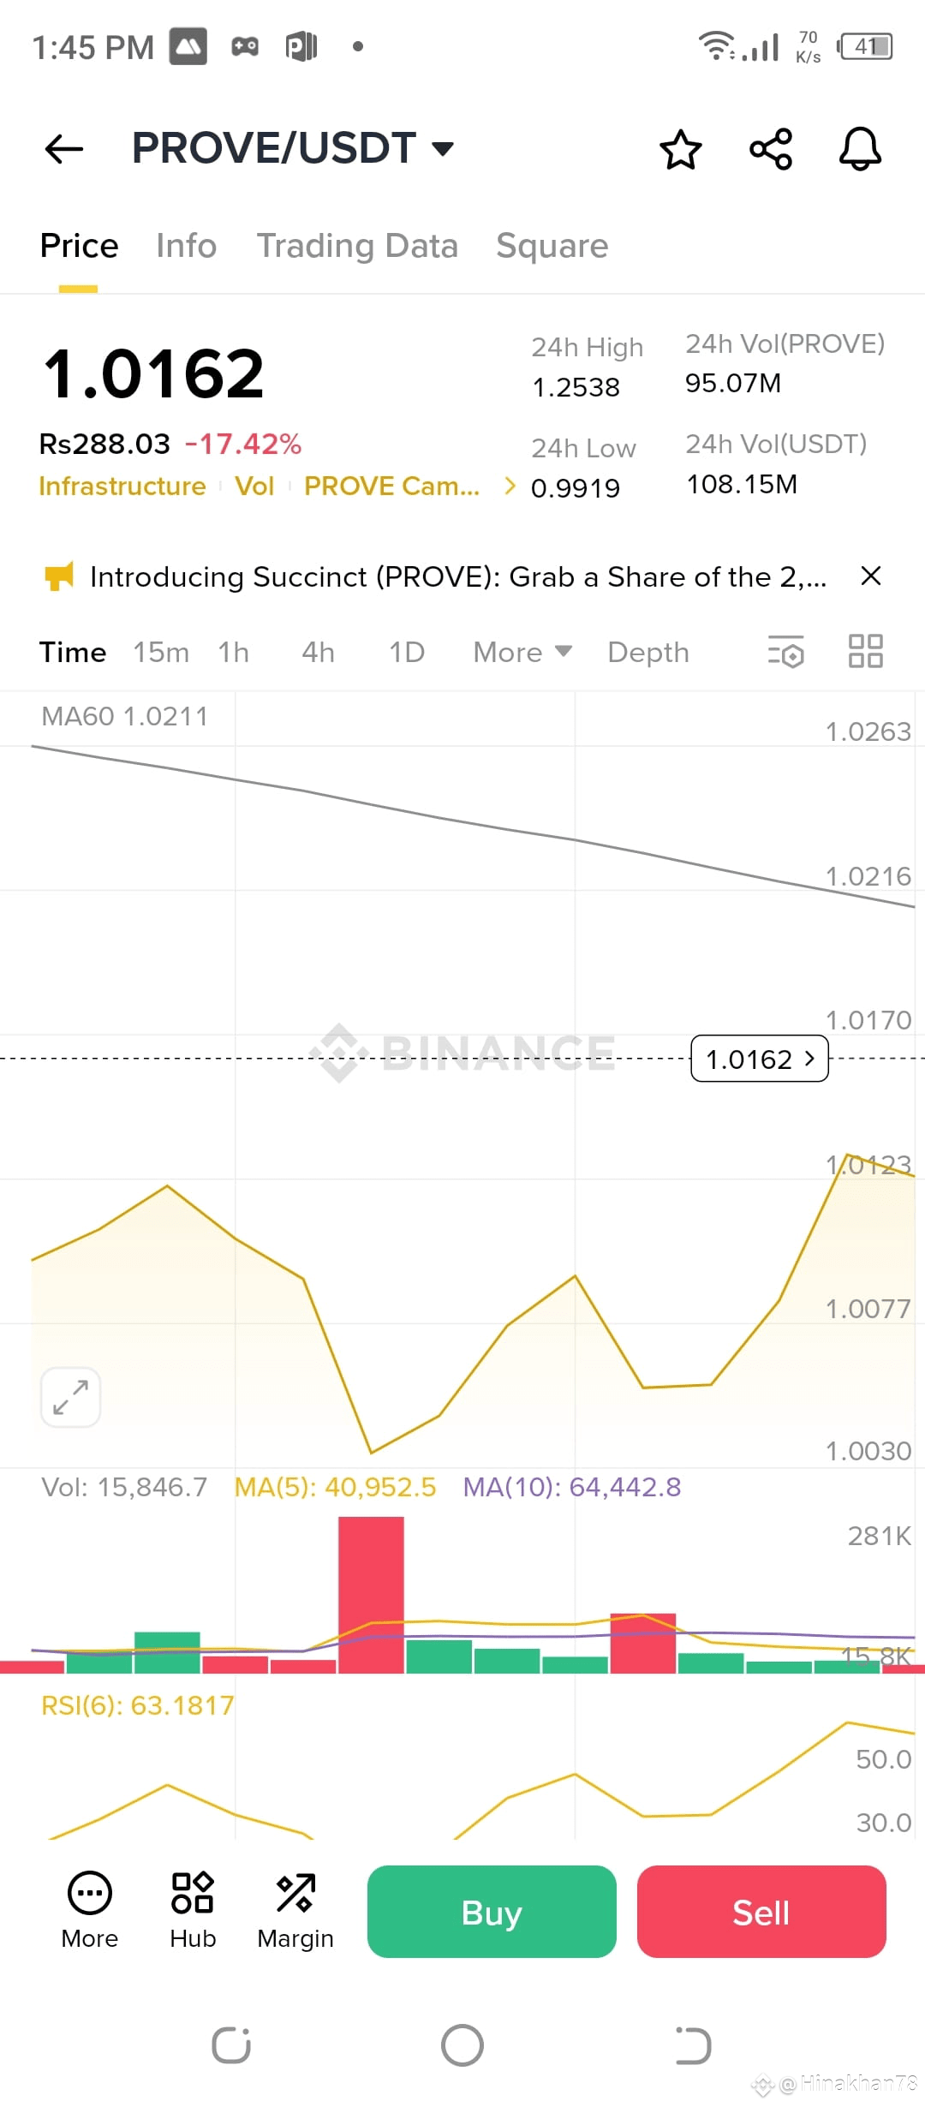Open PROVE/USDT pair dropdown
The image size is (925, 2107).
[442, 149]
